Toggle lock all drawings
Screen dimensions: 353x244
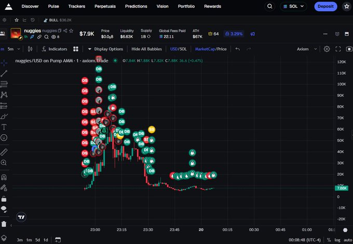point(4,199)
